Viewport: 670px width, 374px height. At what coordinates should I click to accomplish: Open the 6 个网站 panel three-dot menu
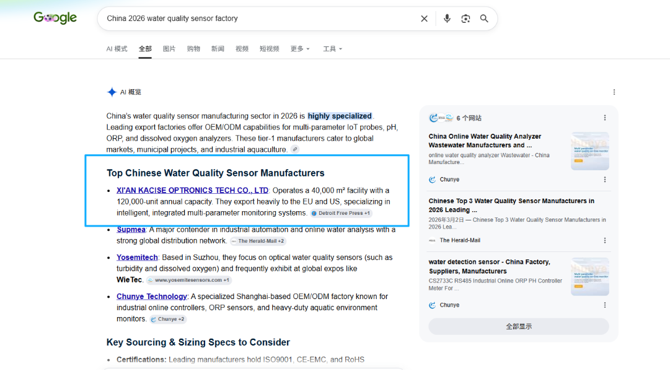point(605,118)
